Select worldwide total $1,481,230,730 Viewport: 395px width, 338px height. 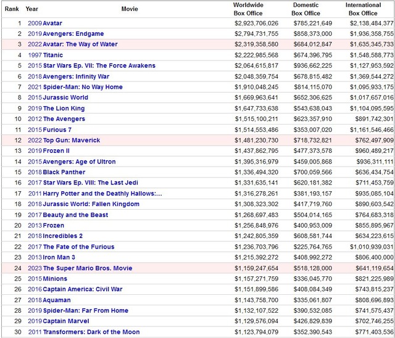[257, 140]
